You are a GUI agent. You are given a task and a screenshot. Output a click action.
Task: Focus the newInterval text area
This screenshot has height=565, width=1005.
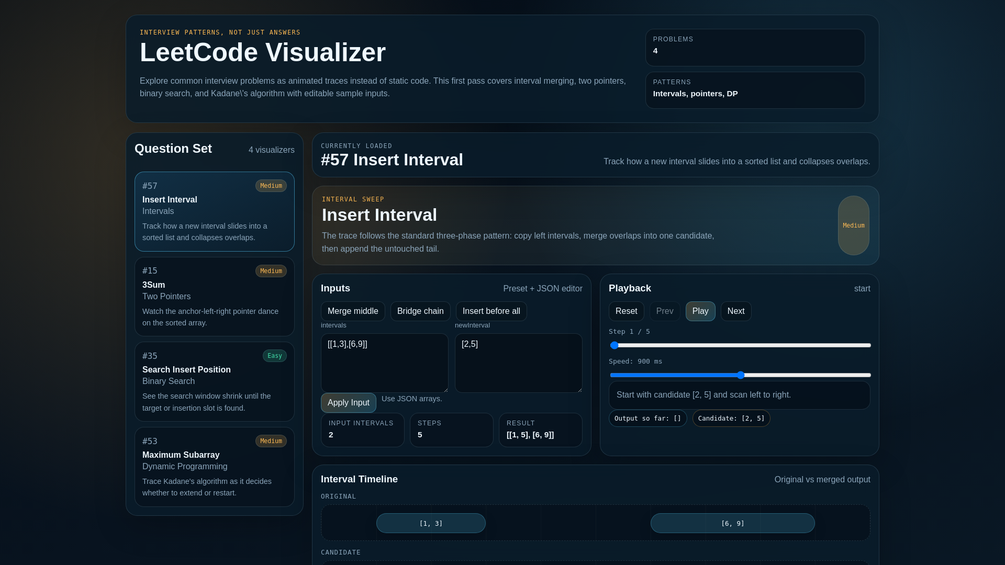(519, 363)
